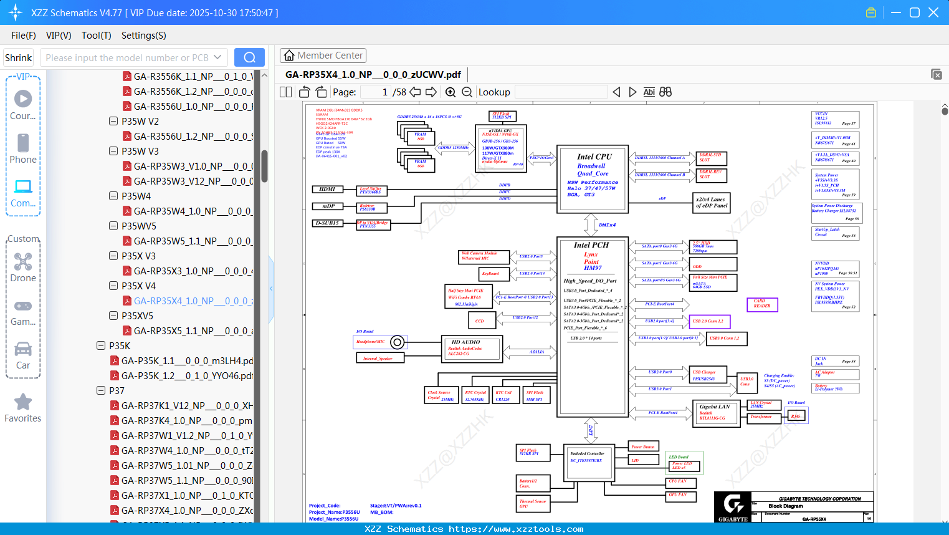
Task: Click the yellow VIP gift icon in title bar
Action: click(x=871, y=12)
